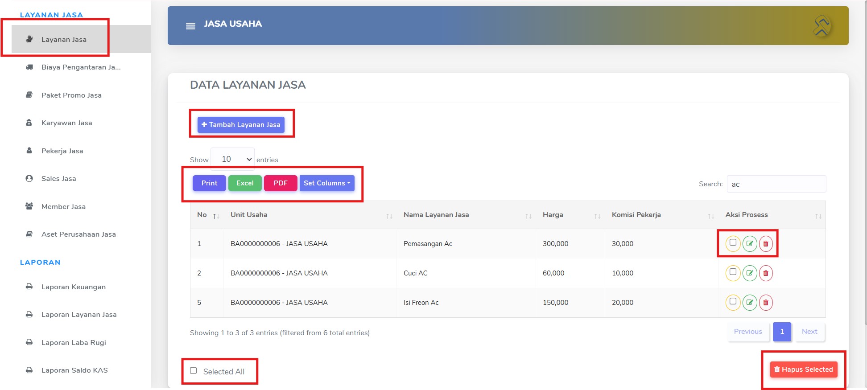Click the Pemasangan Ac cell
Image resolution: width=867 pixels, height=390 pixels.
466,244
